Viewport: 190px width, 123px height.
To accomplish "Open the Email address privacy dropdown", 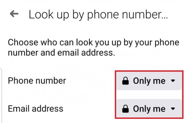I will coord(149,109).
